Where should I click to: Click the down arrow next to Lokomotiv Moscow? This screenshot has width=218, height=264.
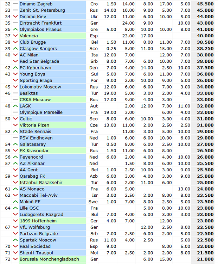(15, 87)
